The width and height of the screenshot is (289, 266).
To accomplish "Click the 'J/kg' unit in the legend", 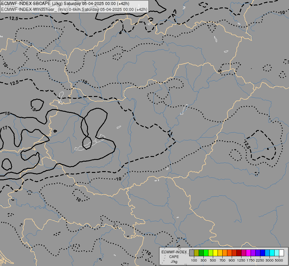I will [x=174, y=262].
